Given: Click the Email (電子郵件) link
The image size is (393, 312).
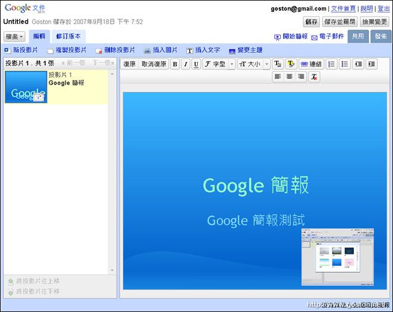Looking at the screenshot, I should [328, 37].
